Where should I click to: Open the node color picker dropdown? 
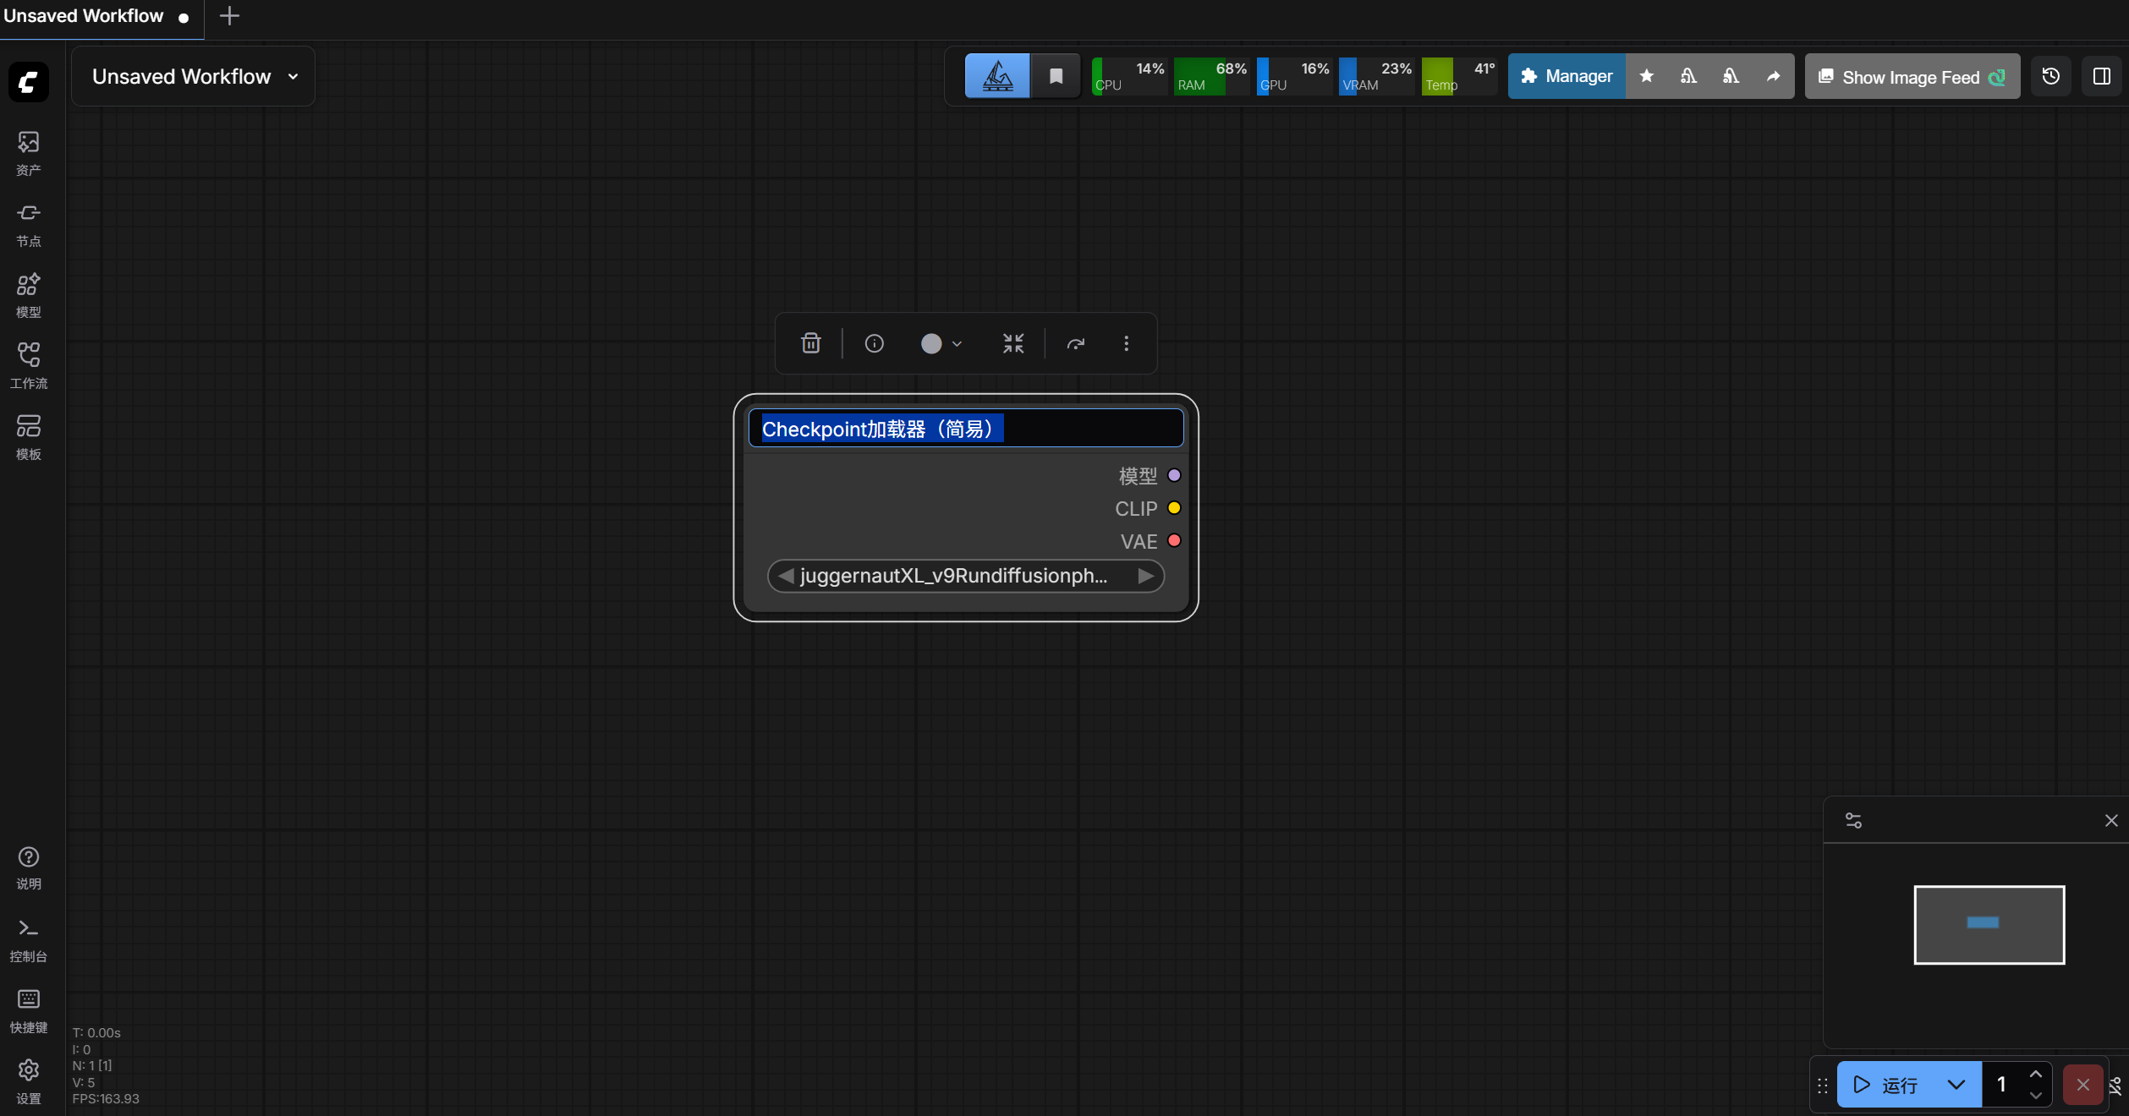point(941,343)
